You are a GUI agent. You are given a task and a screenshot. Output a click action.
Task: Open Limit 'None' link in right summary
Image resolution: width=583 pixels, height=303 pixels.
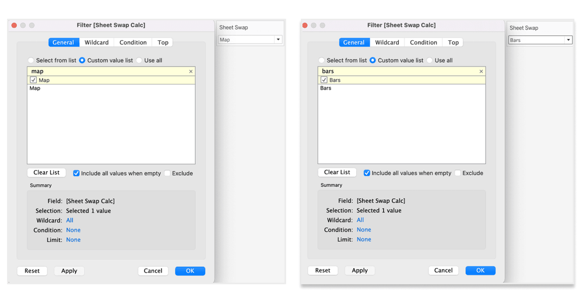364,239
